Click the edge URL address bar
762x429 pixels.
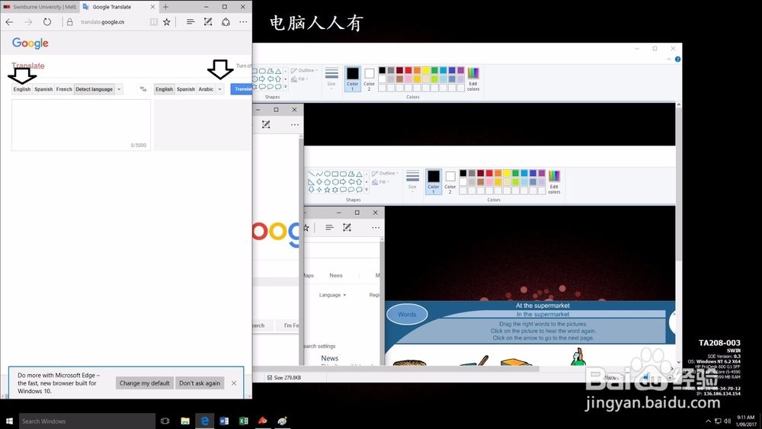coord(104,22)
